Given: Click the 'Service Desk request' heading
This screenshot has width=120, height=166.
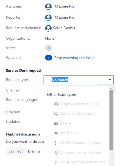Looking at the screenshot, I should tap(24, 70).
